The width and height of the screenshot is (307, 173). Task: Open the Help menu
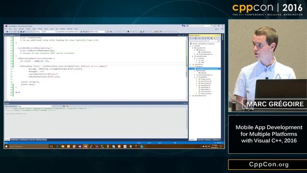pos(76,29)
